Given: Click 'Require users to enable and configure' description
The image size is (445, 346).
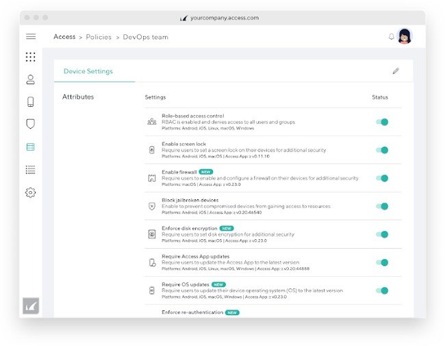Looking at the screenshot, I should pyautogui.click(x=260, y=178).
